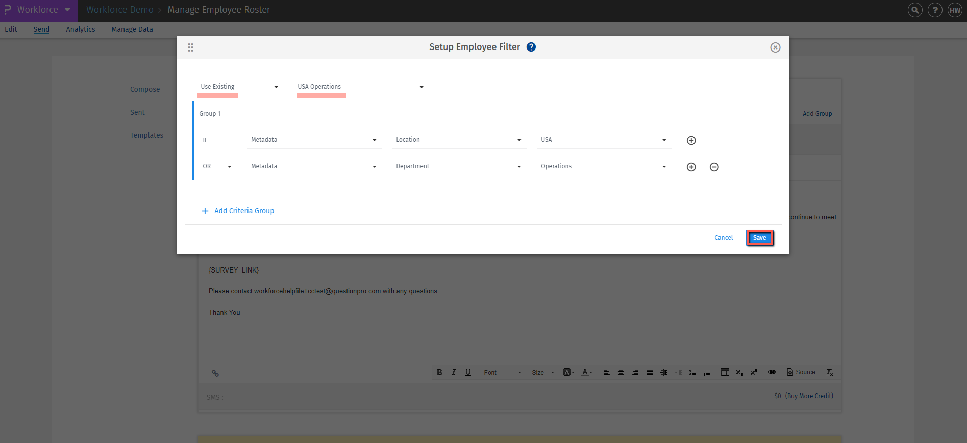Toggle underline formatting in editor
This screenshot has width=967, height=443.
[x=468, y=372]
